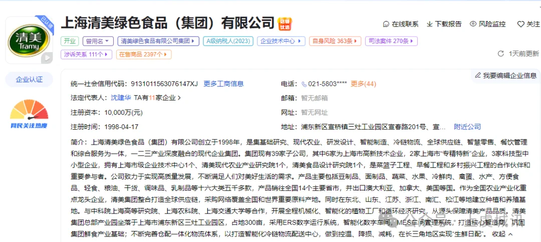This screenshot has width=541, height=242.
Task: Expand 司法案件 270条
Action: tap(391, 41)
